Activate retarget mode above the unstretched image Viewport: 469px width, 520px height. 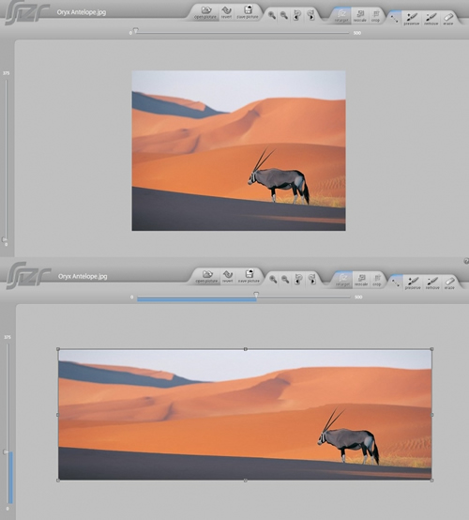(341, 16)
